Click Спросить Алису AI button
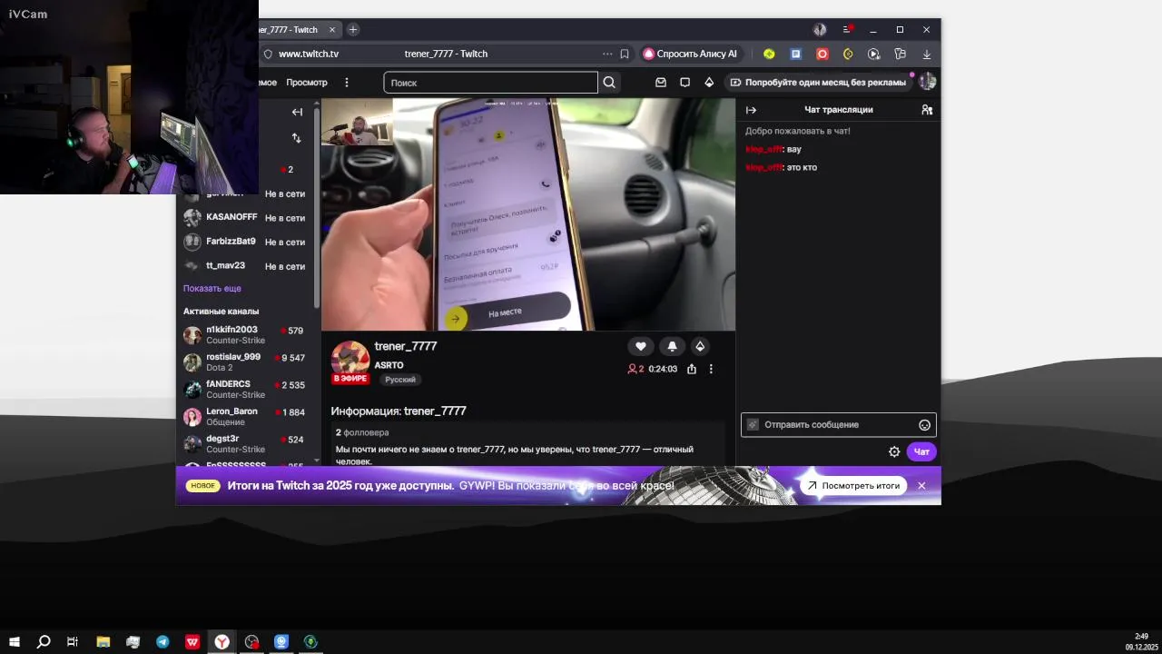The width and height of the screenshot is (1162, 654). pyautogui.click(x=691, y=54)
